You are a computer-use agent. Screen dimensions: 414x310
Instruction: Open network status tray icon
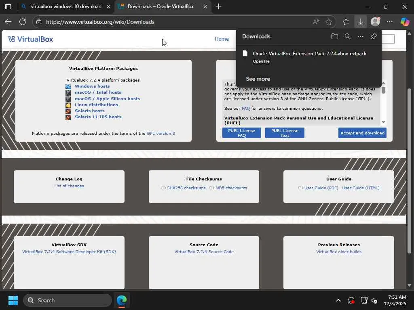pos(364,300)
